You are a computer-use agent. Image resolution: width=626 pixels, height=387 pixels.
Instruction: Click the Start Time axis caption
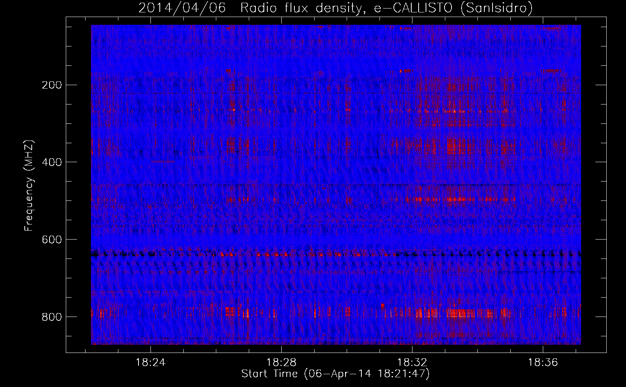pos(335,374)
